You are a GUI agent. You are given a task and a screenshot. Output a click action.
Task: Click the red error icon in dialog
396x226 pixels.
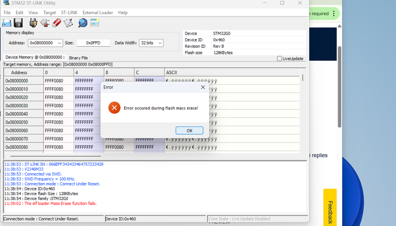pyautogui.click(x=115, y=108)
